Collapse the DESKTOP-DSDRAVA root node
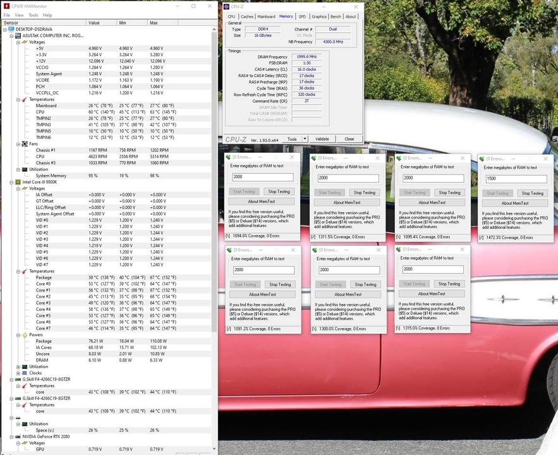 point(5,30)
